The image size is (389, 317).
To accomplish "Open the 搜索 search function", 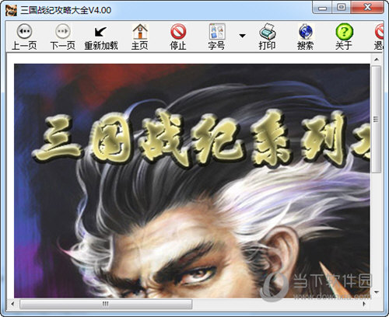I will [306, 37].
